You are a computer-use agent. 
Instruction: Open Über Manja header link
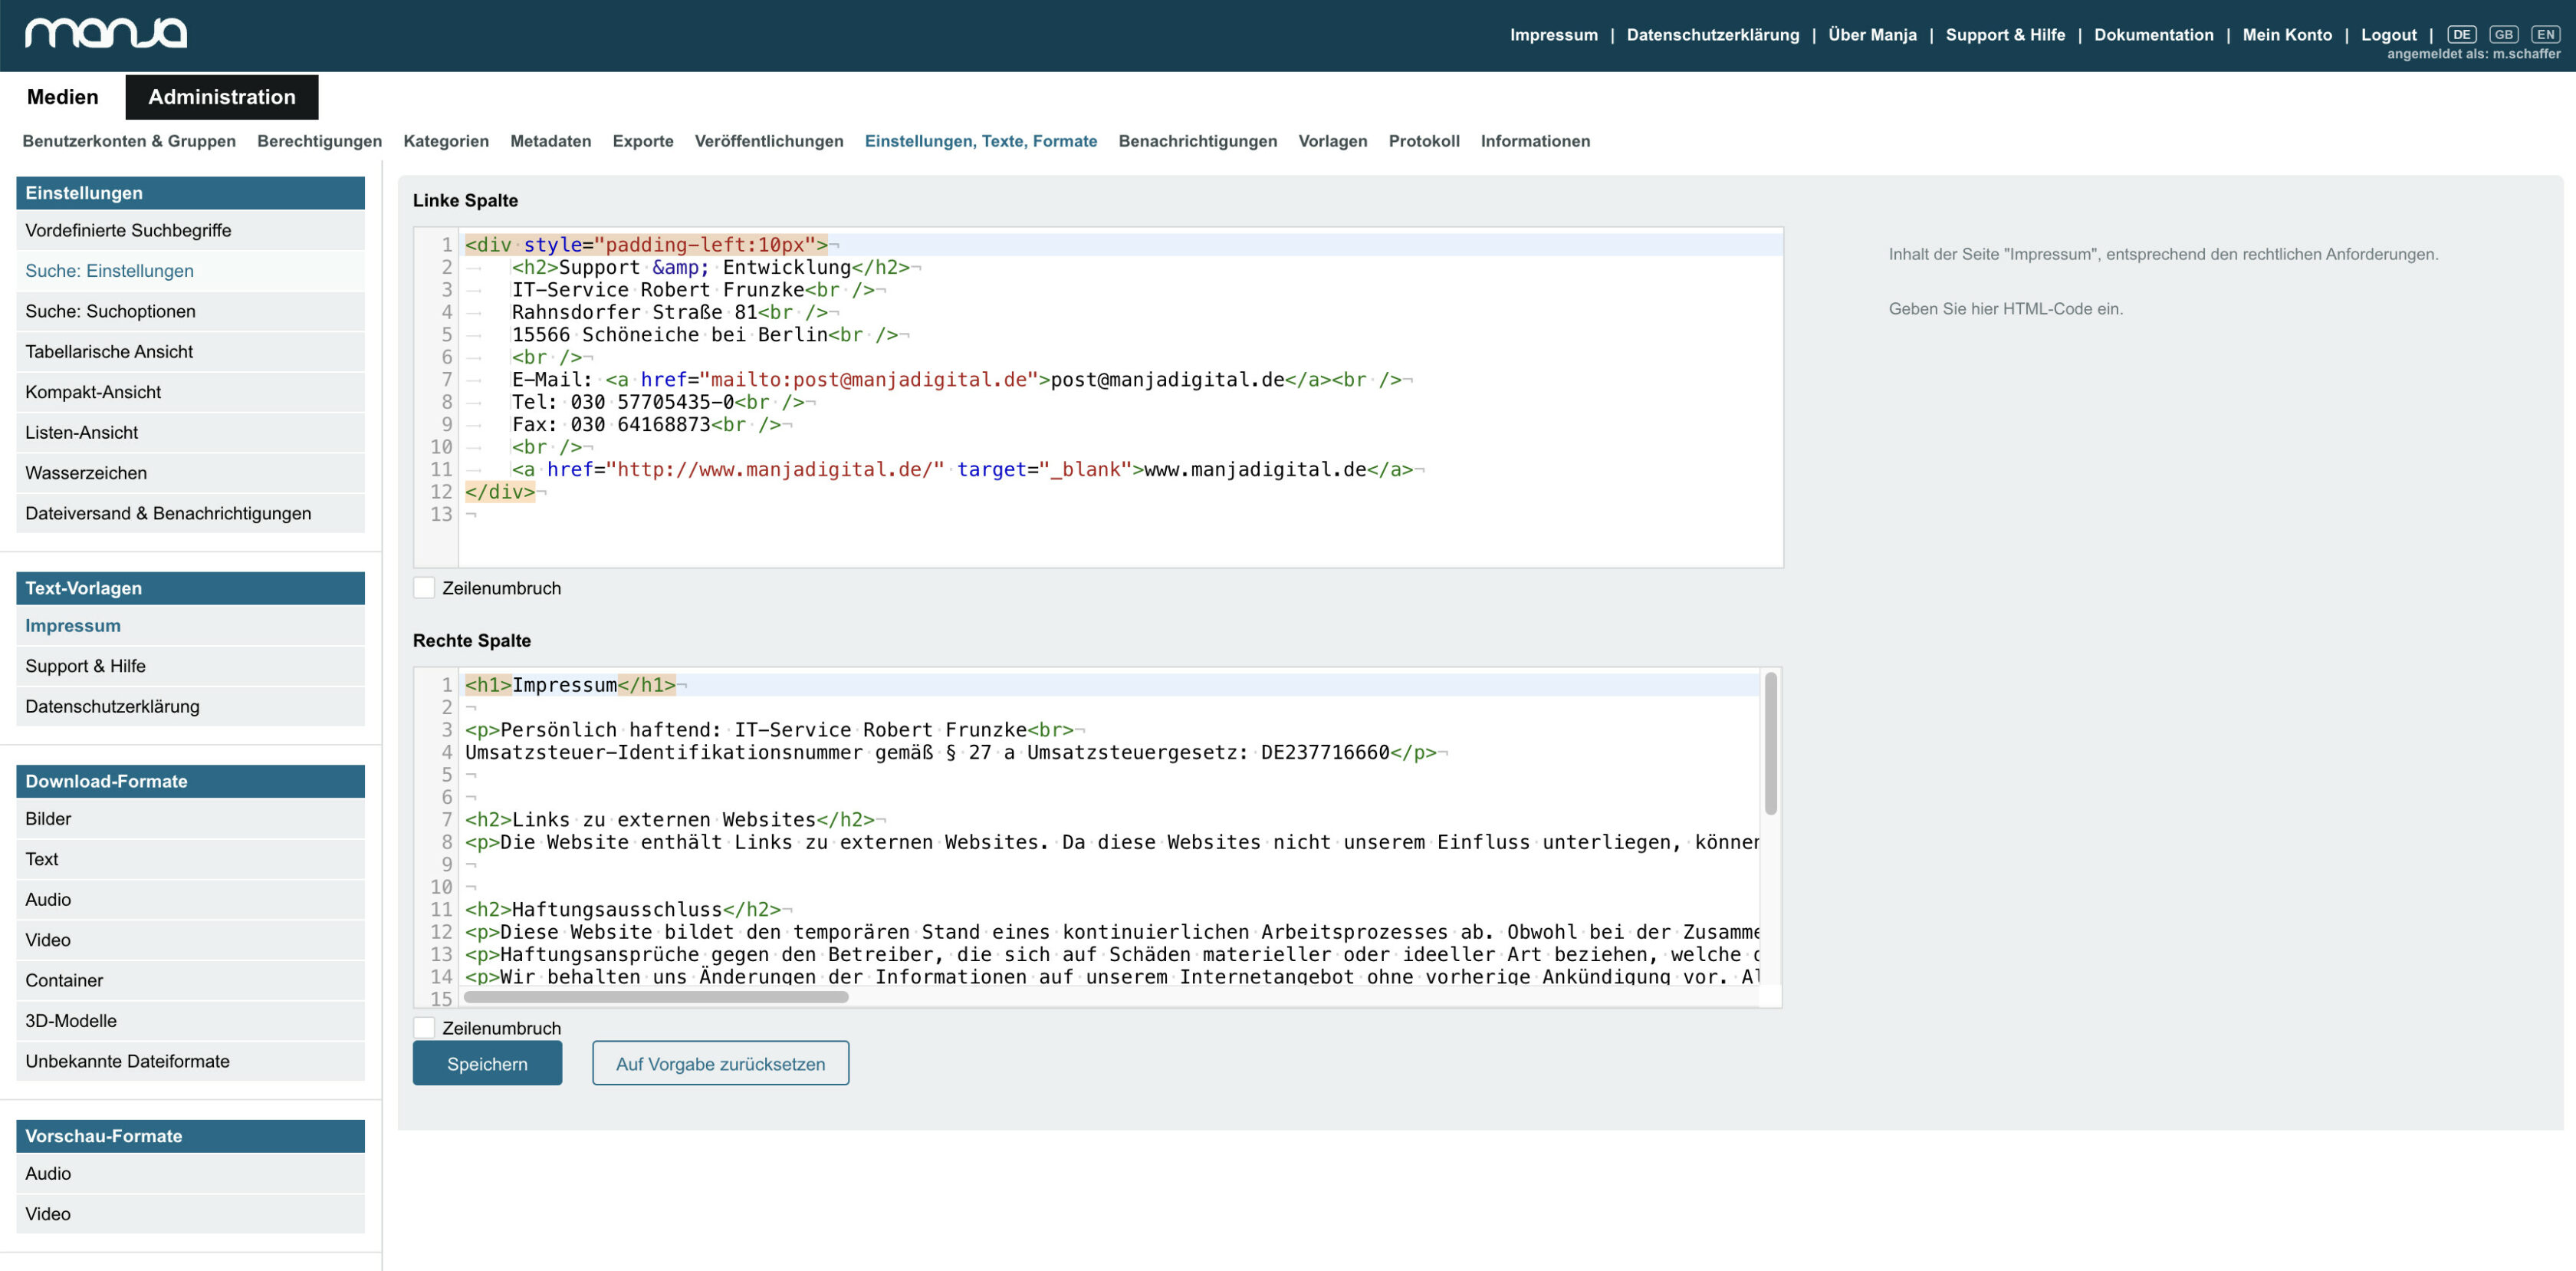pyautogui.click(x=1872, y=34)
